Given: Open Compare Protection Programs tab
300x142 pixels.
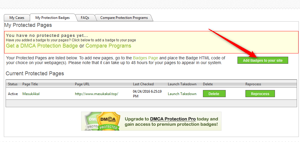Looking at the screenshot, I should 124,18.
